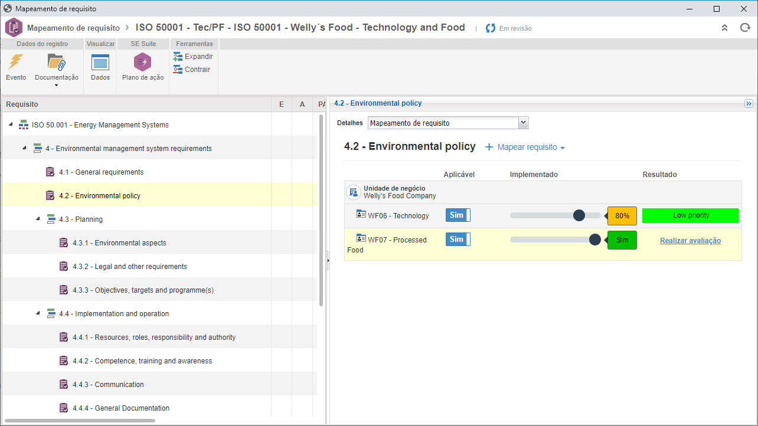
Task: Open the Mapear requisito dropdown
Action: click(x=525, y=147)
